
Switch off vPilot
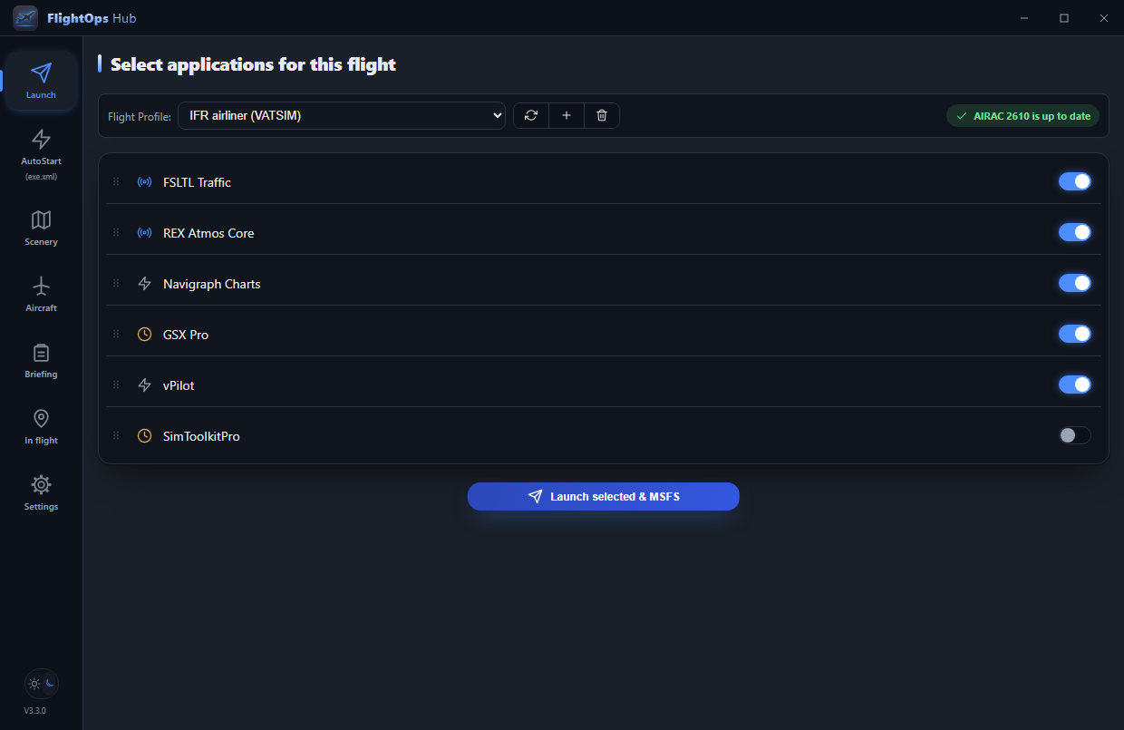click(1075, 384)
